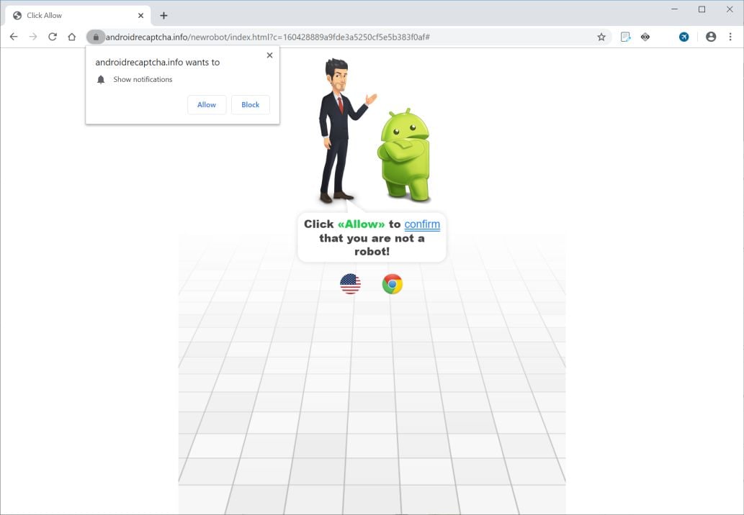Close the browser window
Viewport: 744px width, 515px height.
[730, 9]
